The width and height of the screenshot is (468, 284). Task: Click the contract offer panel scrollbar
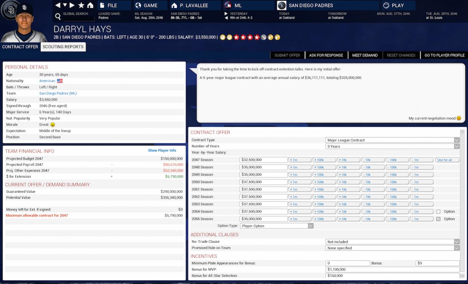(x=464, y=204)
